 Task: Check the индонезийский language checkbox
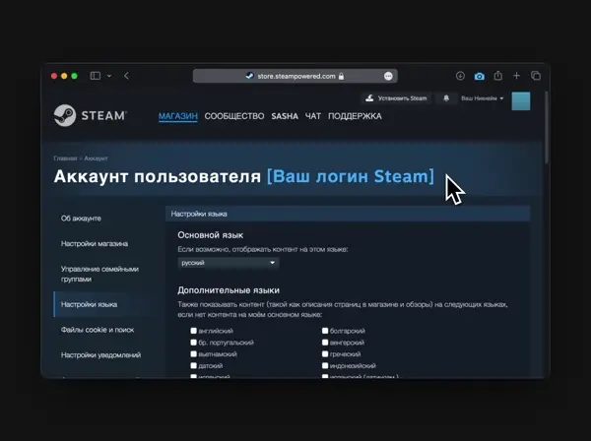(x=325, y=365)
